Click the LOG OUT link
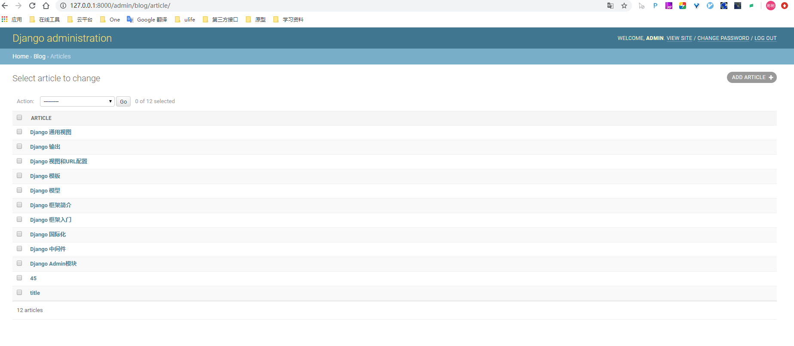This screenshot has width=794, height=346. pos(766,38)
